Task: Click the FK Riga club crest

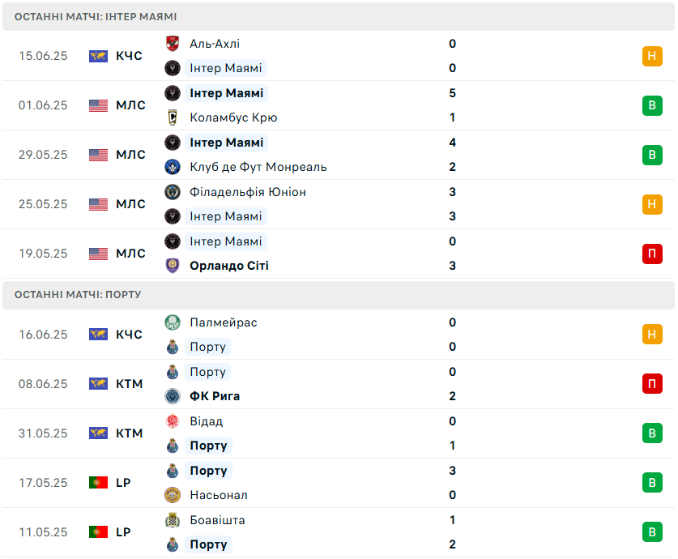Action: [x=173, y=396]
